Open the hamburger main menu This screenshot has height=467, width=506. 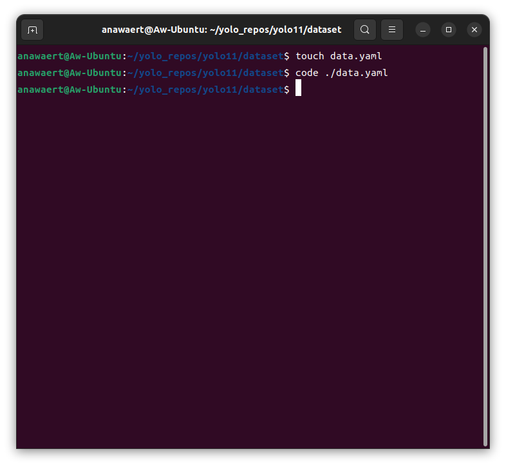[x=391, y=30]
